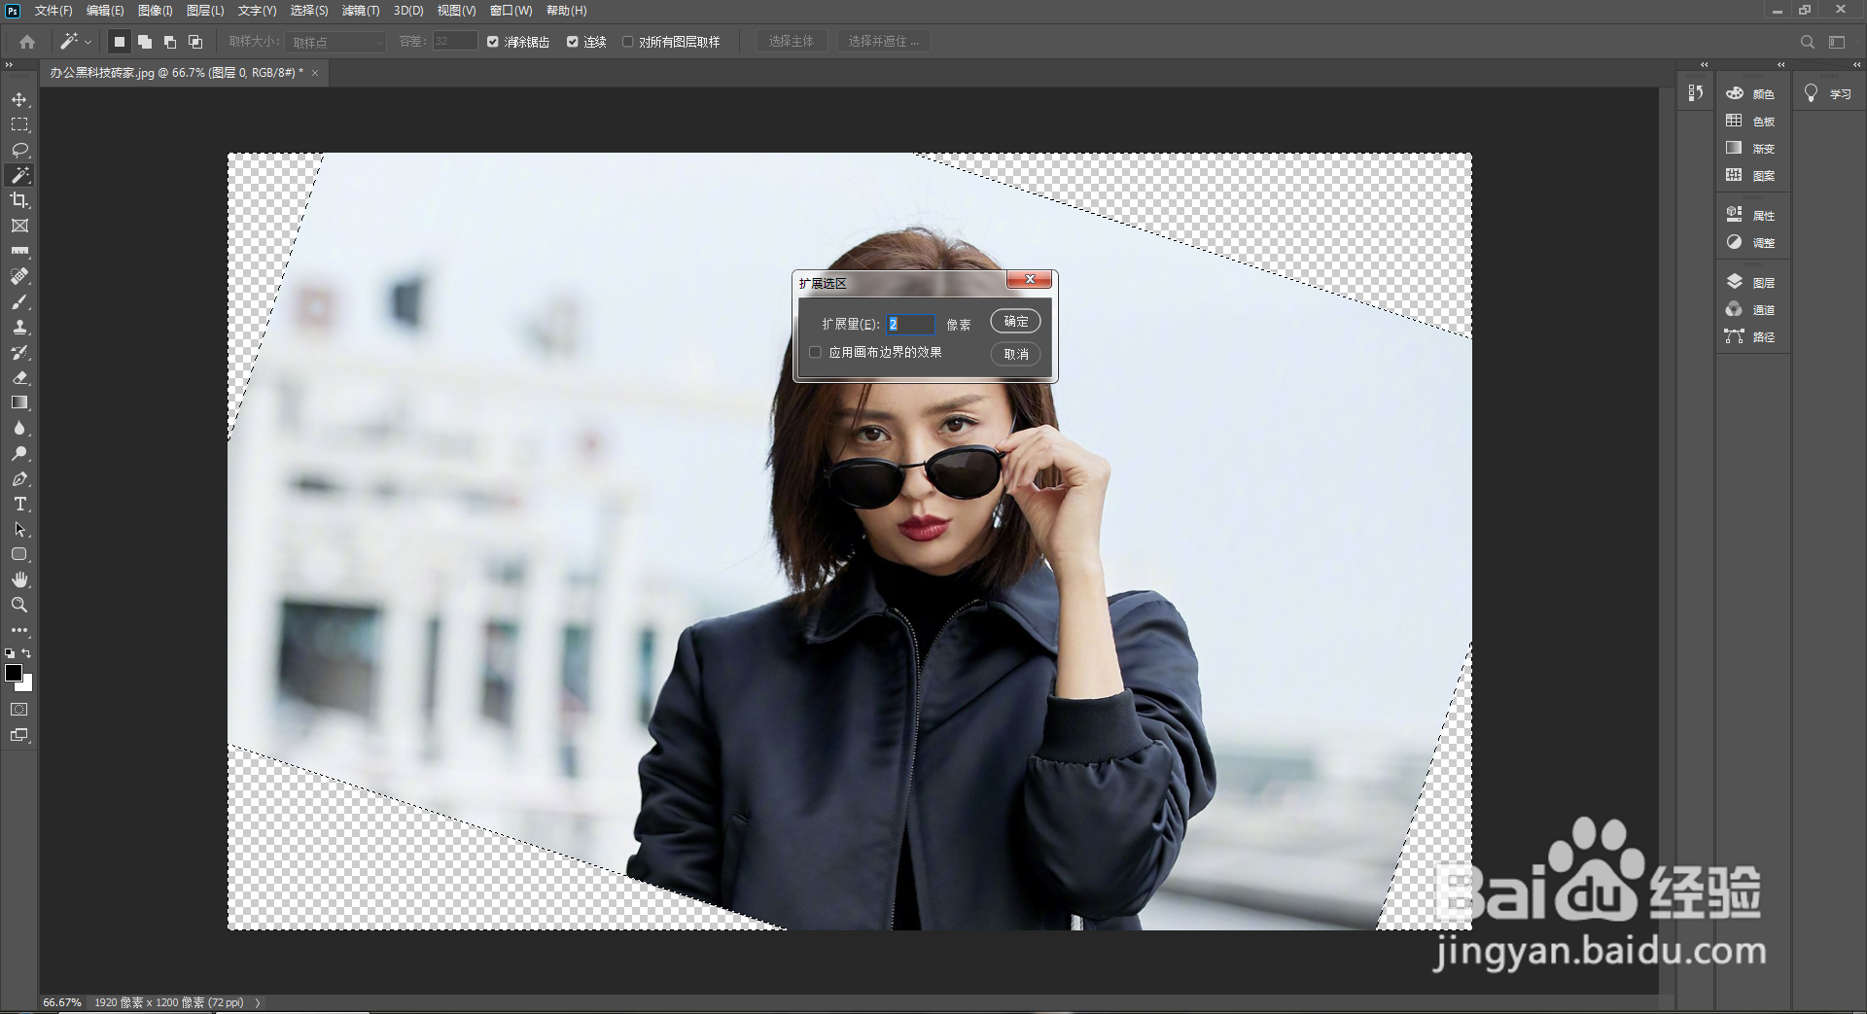Choose Subtract from Selection mode
The height and width of the screenshot is (1014, 1867).
pyautogui.click(x=170, y=42)
